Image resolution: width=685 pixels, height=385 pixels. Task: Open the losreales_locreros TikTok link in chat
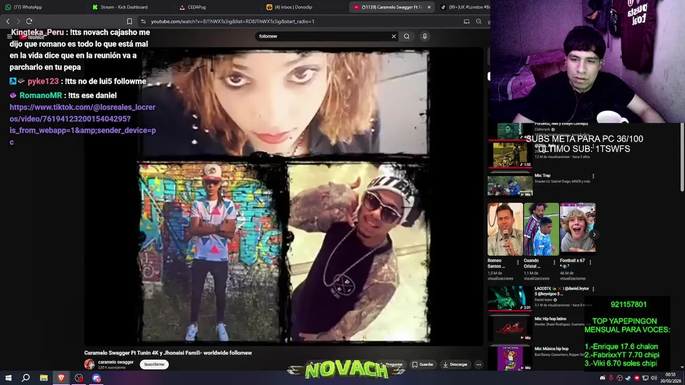(82, 125)
